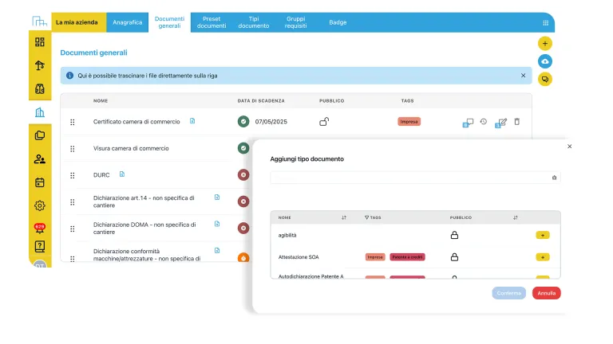
Task: Click the Impresa tag on Certificato row
Action: 409,122
